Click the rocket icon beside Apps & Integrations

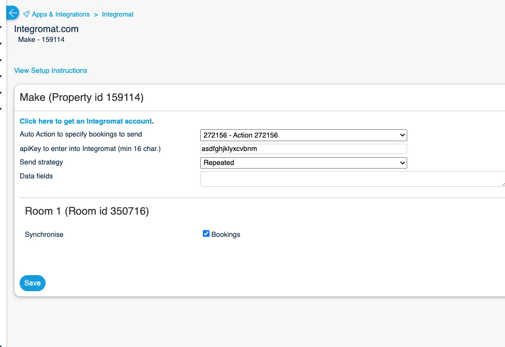(26, 14)
